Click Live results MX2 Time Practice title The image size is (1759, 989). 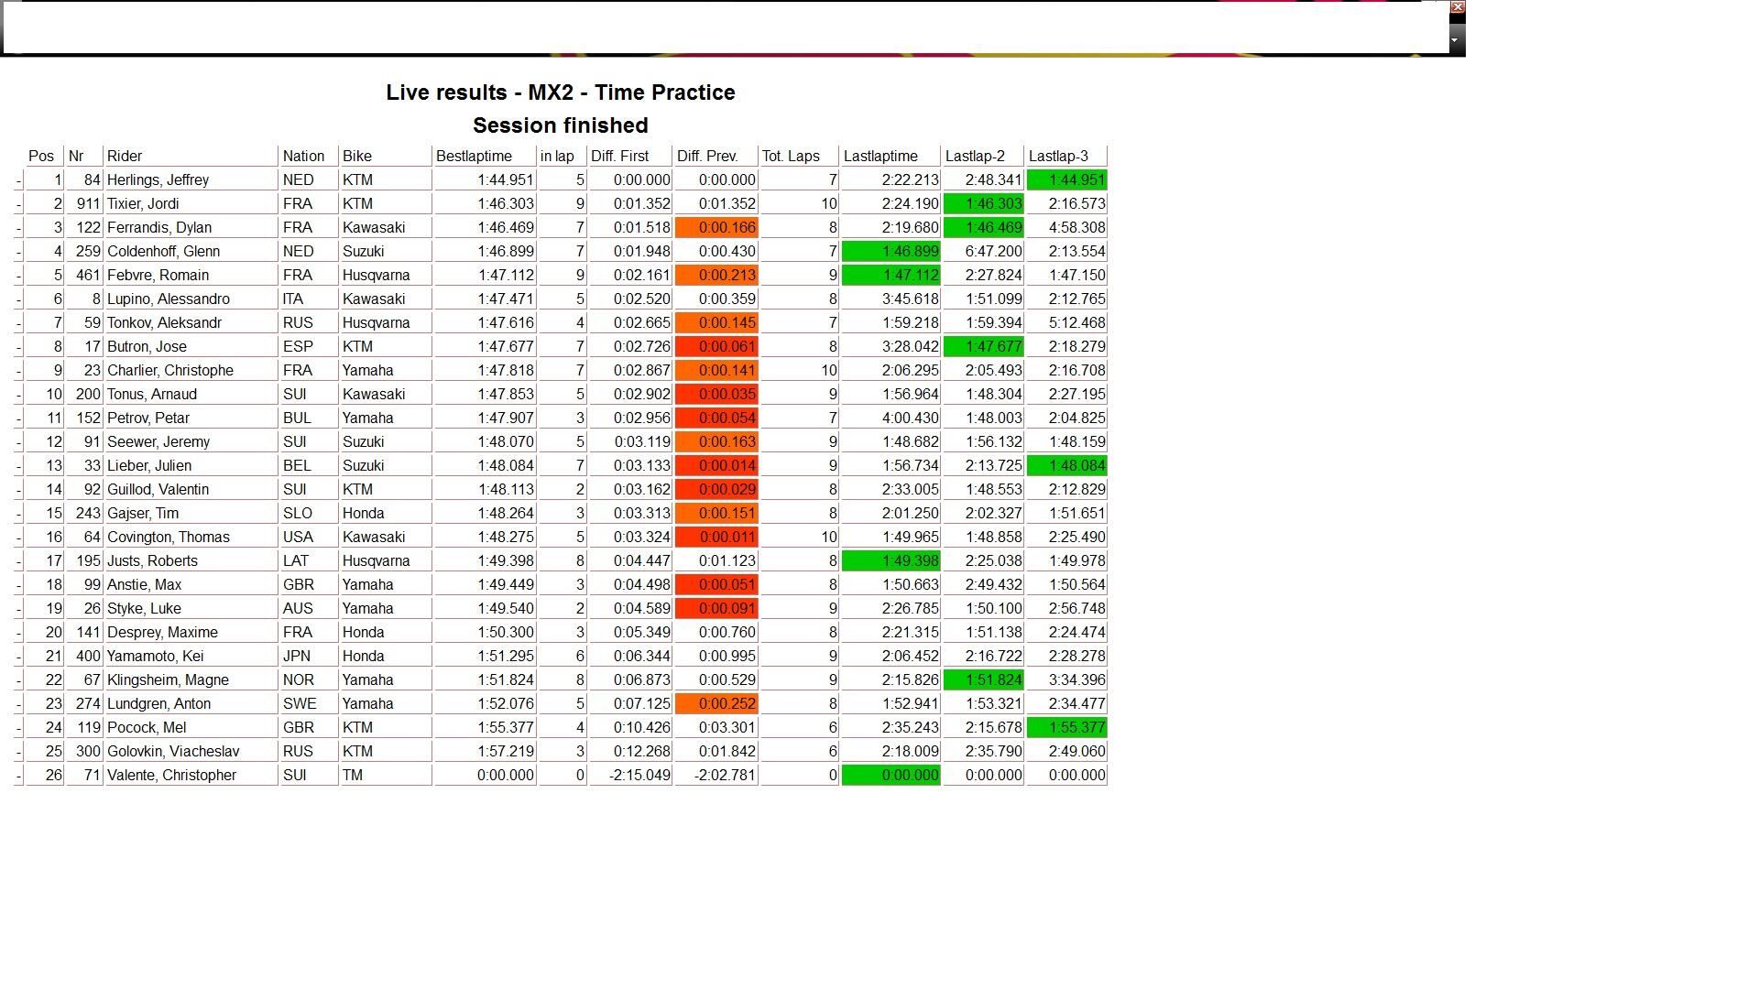tap(560, 92)
